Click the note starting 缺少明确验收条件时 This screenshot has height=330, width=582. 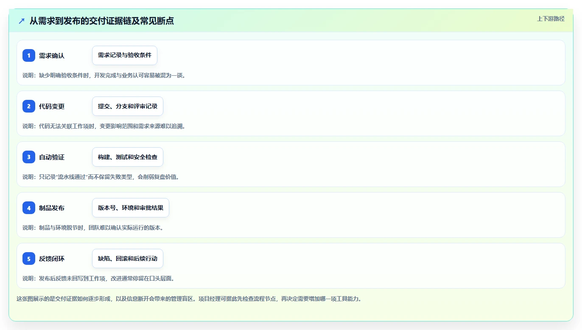(104, 75)
